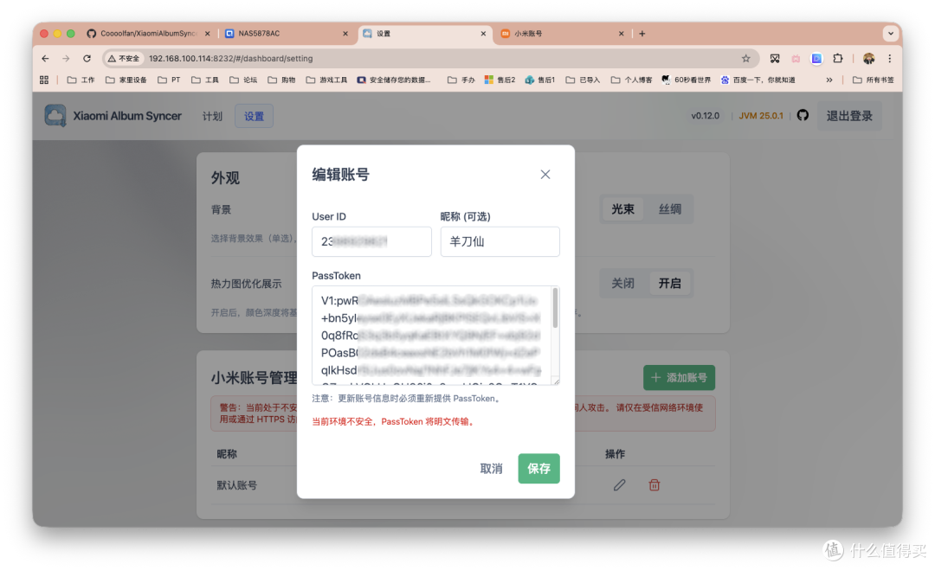Open the 个人博客 bookmark folder

point(631,80)
